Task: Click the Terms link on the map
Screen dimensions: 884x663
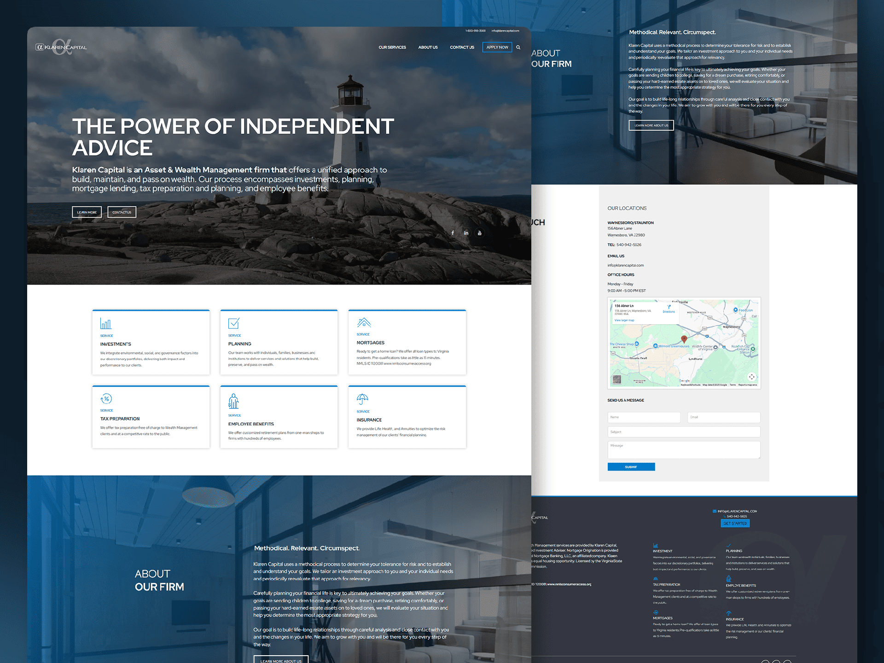Action: click(x=733, y=385)
